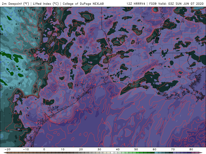
Task: Pick the white swatch on color bar
Action: 112,153
